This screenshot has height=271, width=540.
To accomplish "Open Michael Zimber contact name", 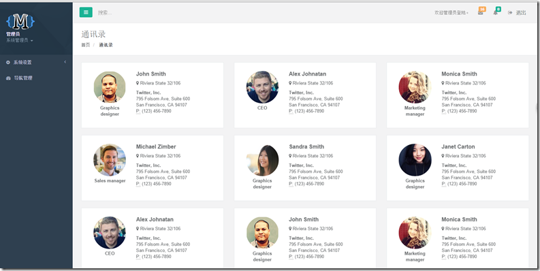I will [x=156, y=146].
